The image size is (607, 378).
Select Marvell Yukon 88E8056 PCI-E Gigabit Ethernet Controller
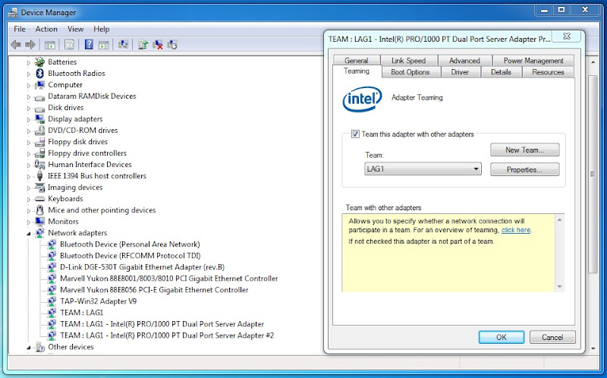pos(154,290)
